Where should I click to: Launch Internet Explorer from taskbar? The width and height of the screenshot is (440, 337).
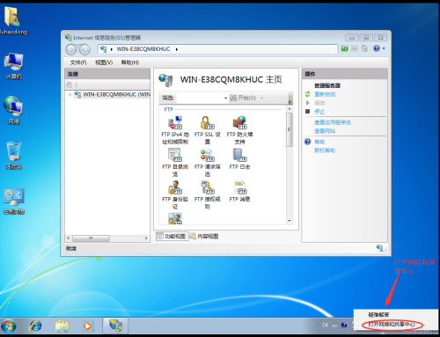coord(36,326)
